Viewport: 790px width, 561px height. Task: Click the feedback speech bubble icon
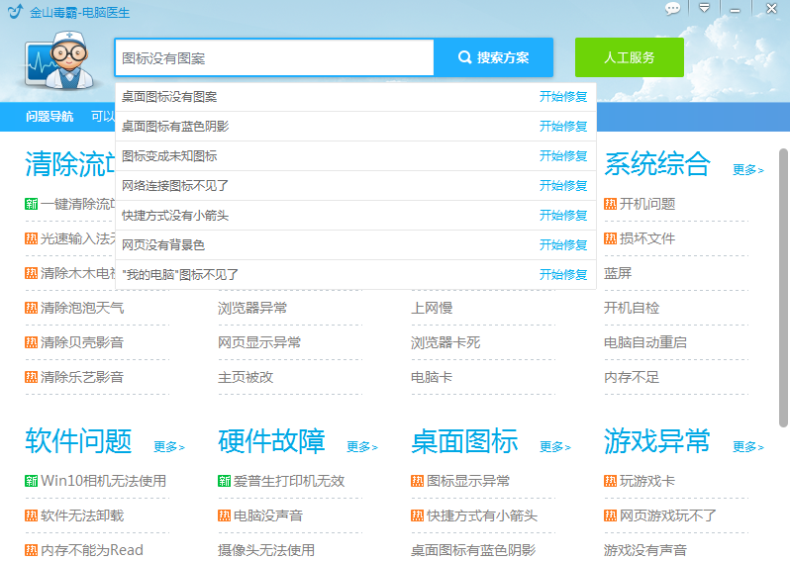(672, 9)
